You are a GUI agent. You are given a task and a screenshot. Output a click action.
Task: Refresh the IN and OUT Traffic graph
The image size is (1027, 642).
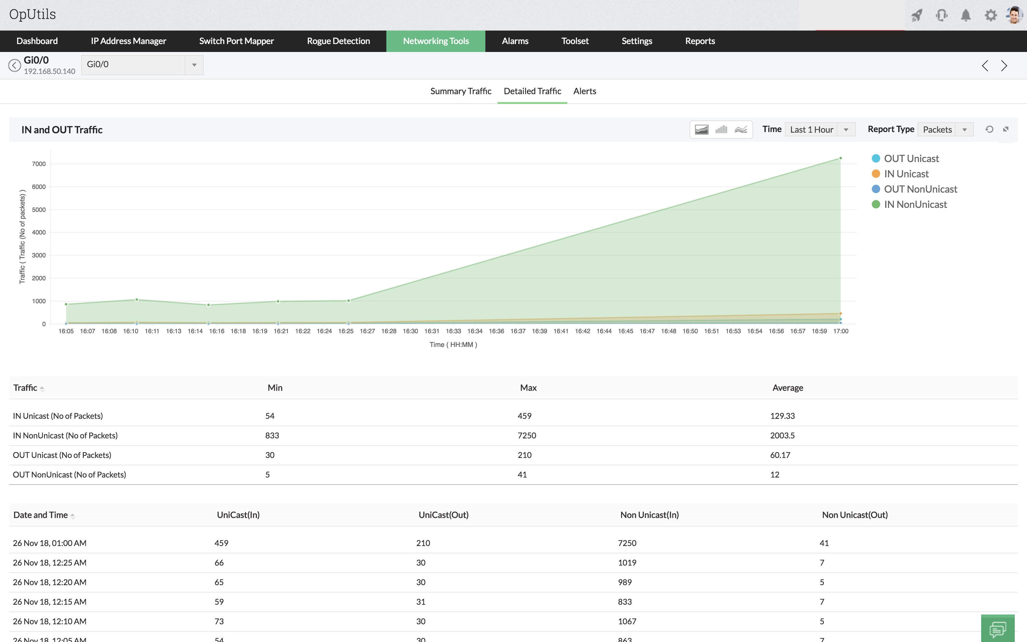[989, 130]
